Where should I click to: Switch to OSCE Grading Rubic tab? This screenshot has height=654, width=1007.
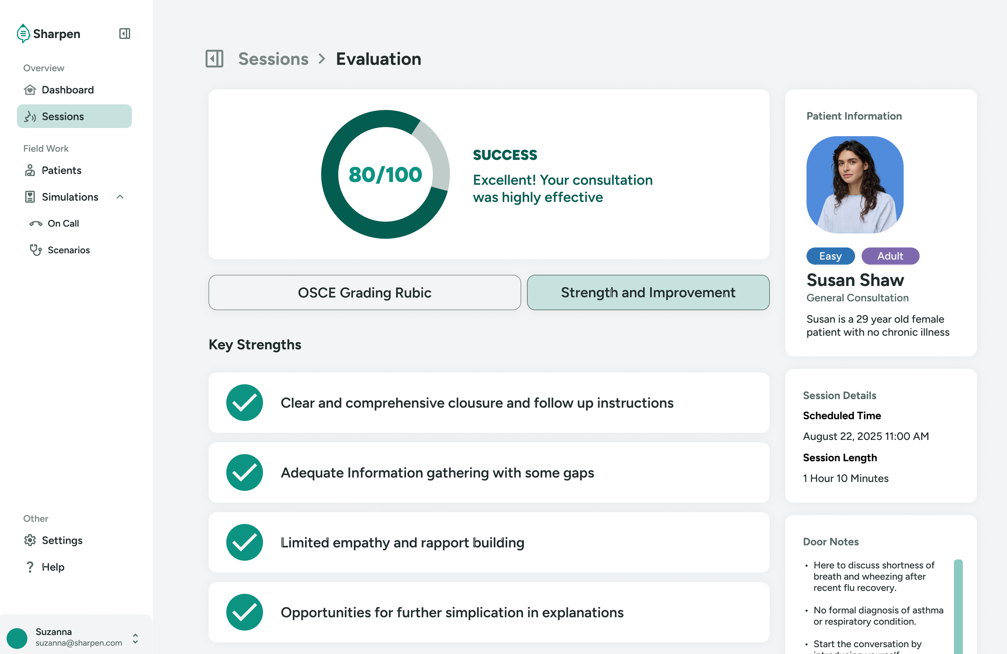coord(364,292)
